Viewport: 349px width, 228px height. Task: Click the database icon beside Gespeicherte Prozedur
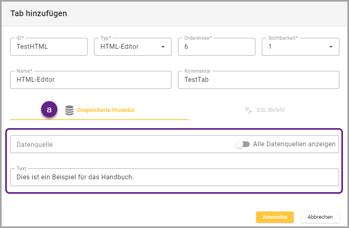(69, 110)
